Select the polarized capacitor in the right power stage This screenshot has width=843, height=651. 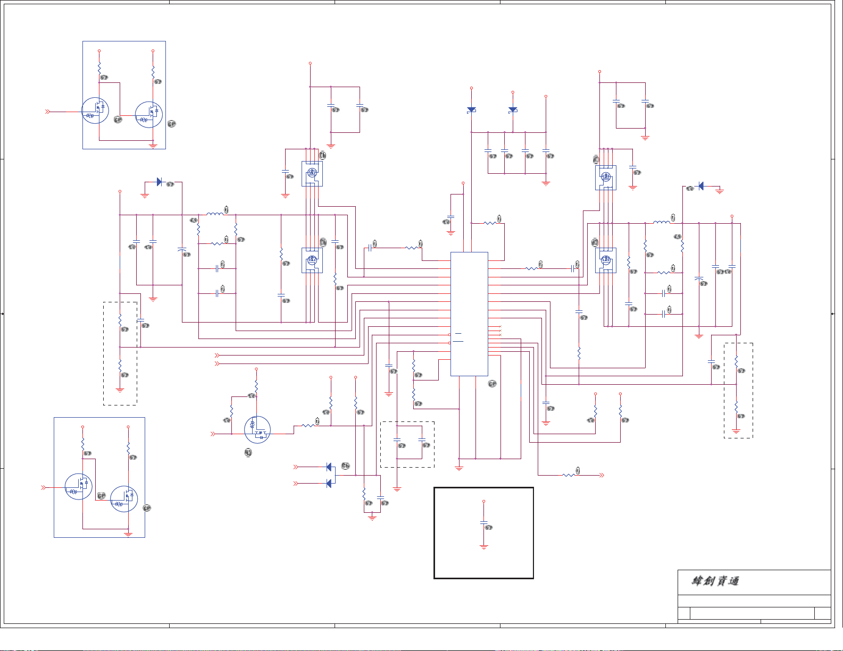coord(699,278)
